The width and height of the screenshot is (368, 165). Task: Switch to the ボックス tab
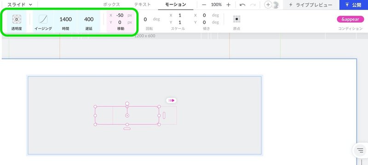click(x=111, y=5)
